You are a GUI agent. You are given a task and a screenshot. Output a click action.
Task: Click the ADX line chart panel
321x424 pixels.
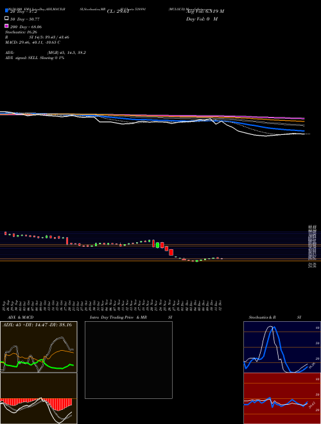[x=39, y=347]
